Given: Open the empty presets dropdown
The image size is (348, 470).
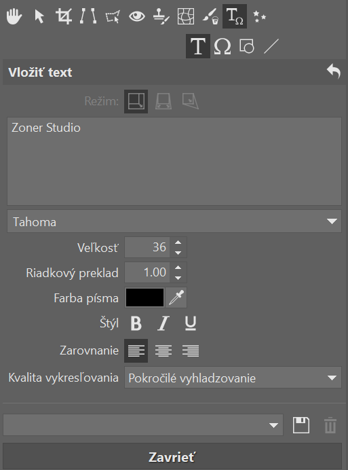Looking at the screenshot, I should [x=143, y=425].
